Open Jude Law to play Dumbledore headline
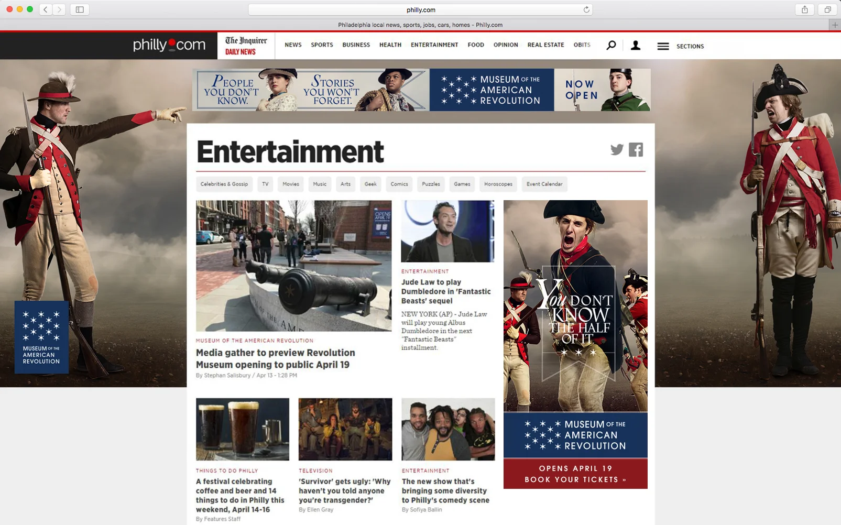The width and height of the screenshot is (841, 525). (446, 291)
